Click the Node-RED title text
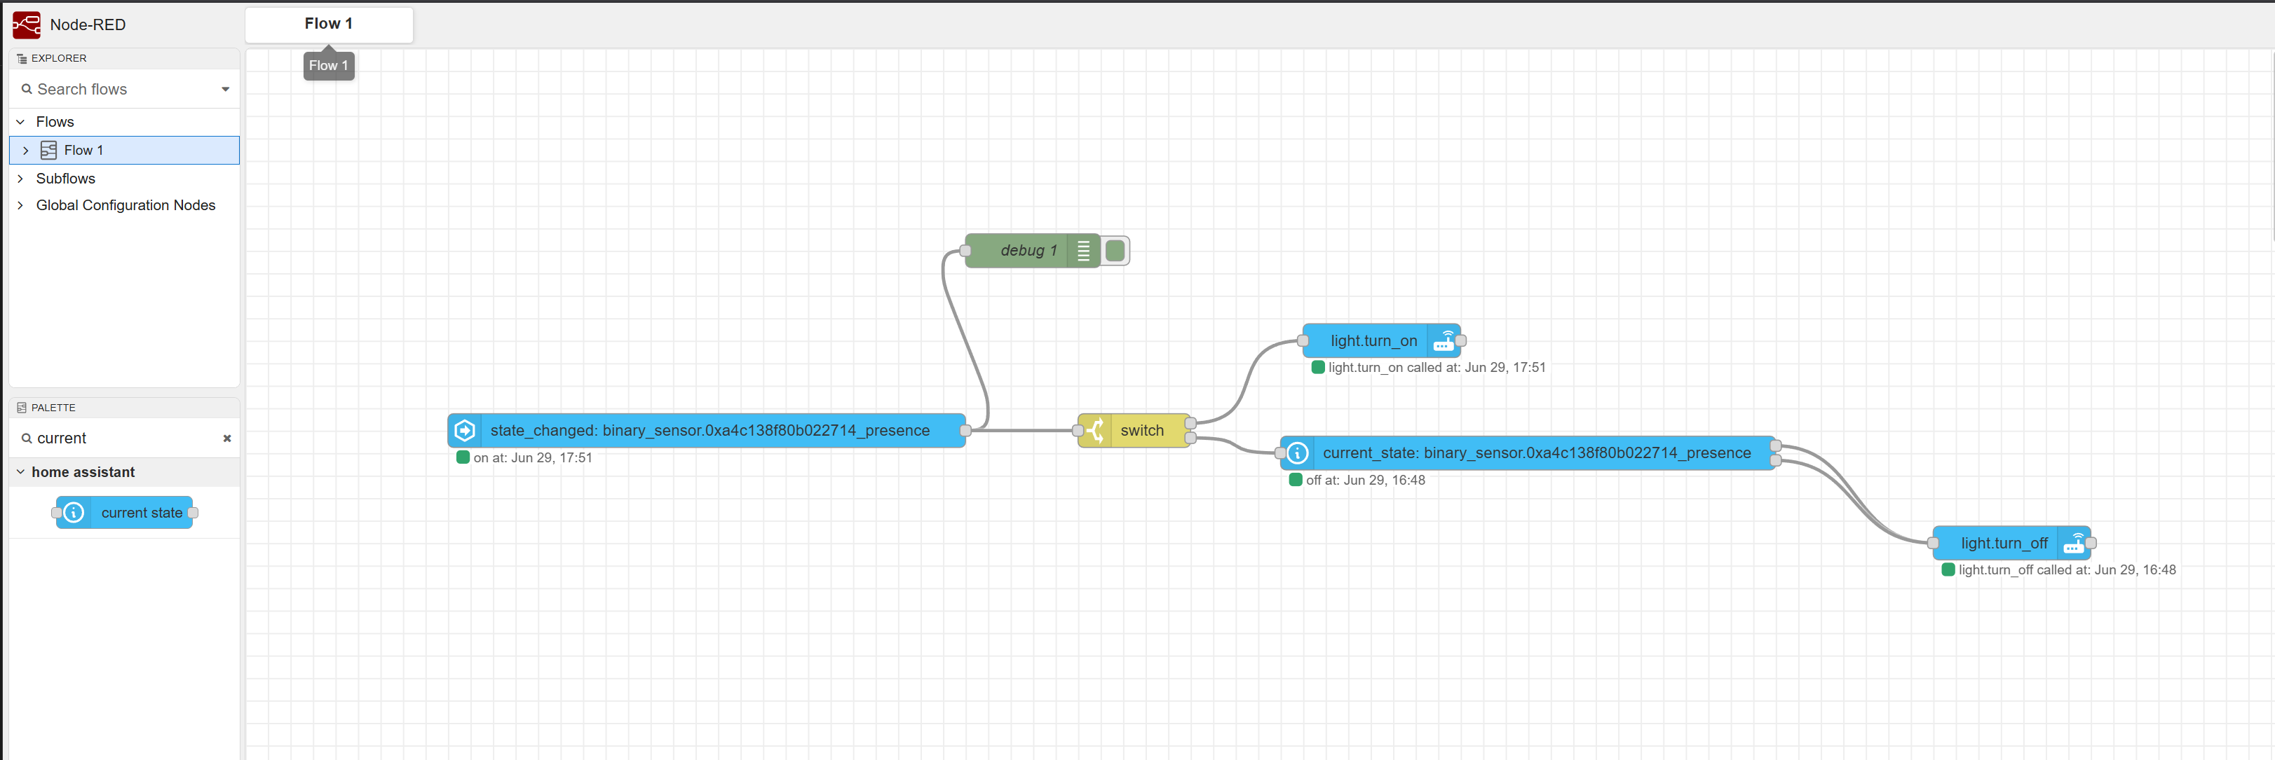 coord(88,25)
